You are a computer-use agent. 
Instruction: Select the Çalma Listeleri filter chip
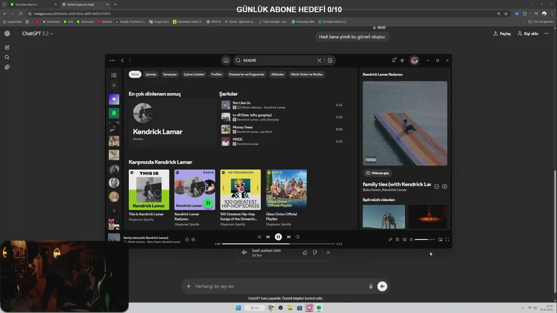[194, 74]
